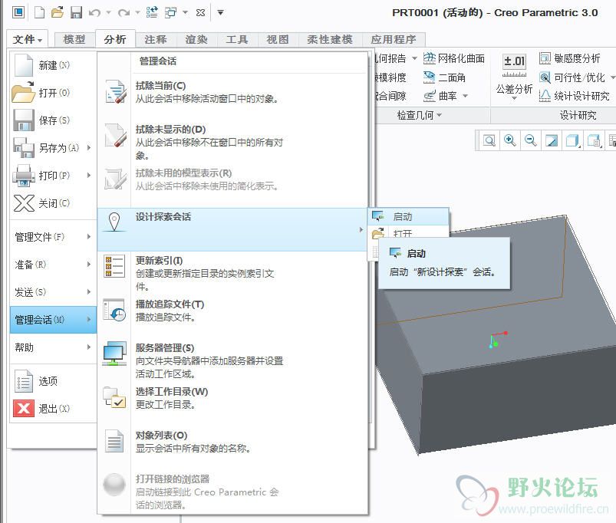Switch to the 工具 ribbon tab
Viewport: 616px width, 523px height.
[x=237, y=40]
